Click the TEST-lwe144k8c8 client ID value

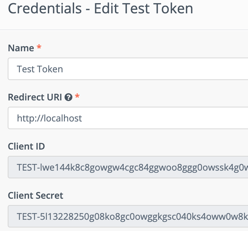(132, 167)
